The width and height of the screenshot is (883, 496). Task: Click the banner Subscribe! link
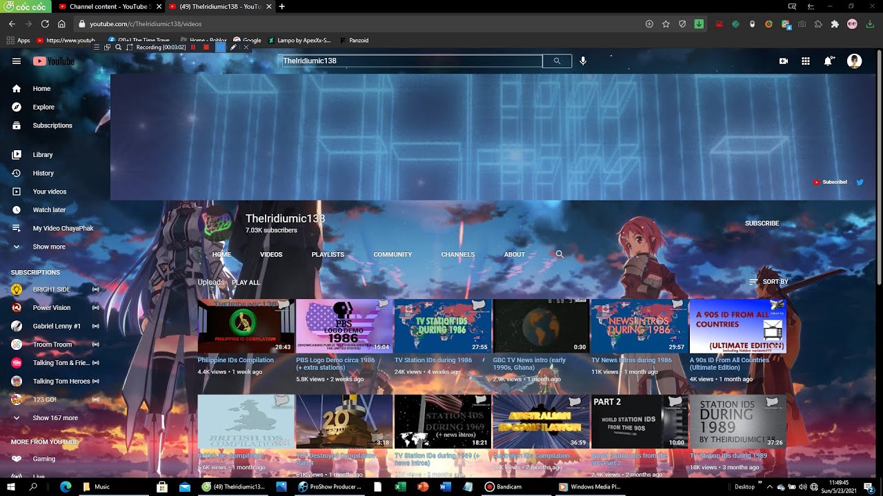pos(831,183)
